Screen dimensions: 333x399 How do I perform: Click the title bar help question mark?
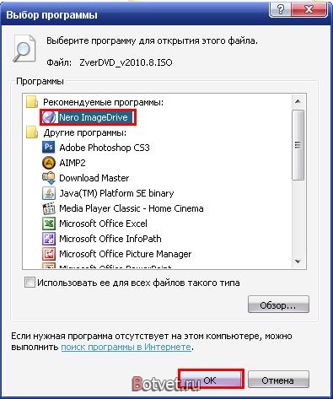280,10
